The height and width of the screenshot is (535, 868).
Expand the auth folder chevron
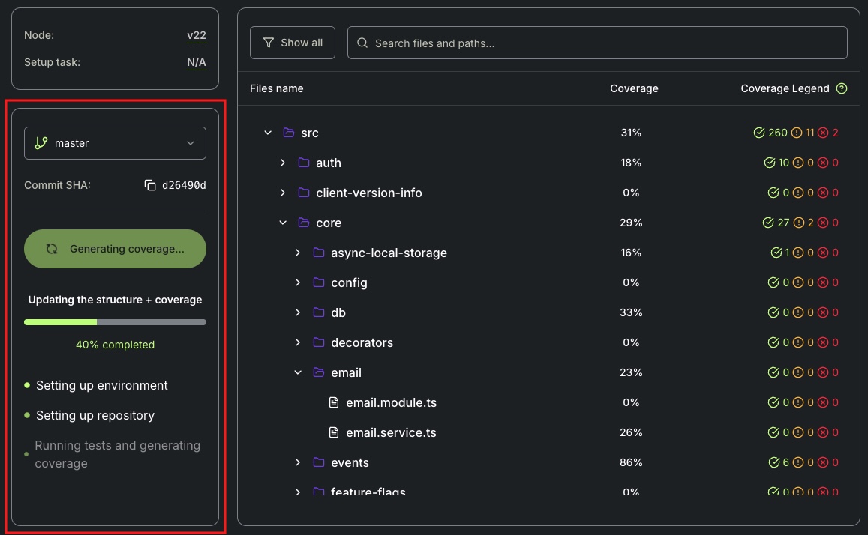(283, 163)
